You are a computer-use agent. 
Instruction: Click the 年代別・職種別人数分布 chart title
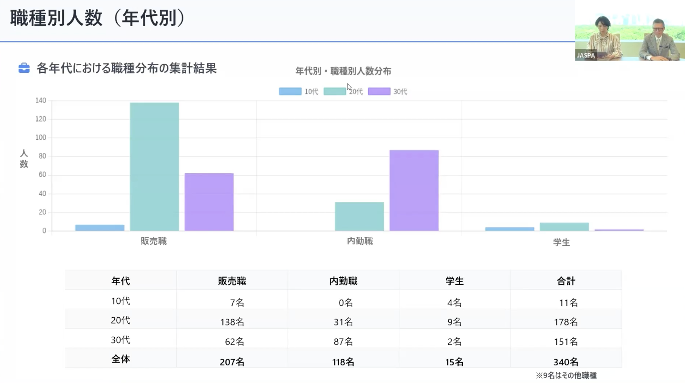[343, 71]
